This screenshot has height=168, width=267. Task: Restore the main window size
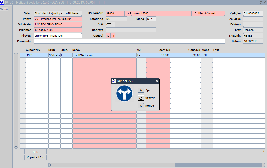tap(261, 2)
